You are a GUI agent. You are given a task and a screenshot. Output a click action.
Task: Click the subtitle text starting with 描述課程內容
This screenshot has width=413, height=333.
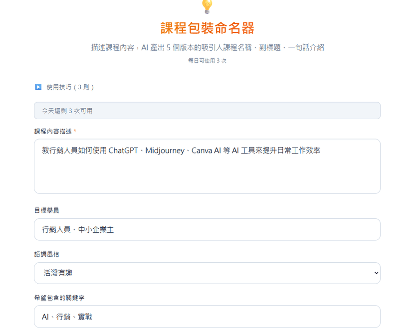point(207,48)
